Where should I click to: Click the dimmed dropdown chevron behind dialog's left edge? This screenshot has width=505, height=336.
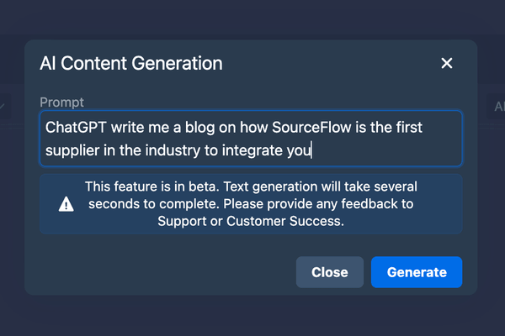[4, 107]
